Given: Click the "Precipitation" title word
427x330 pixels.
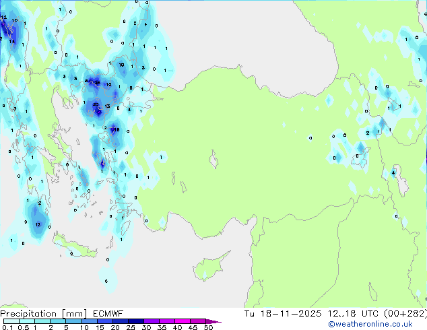Looking at the screenshot, I should [28, 314].
